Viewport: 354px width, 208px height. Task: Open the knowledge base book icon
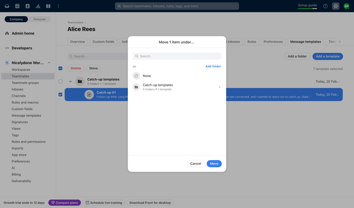[48, 6]
